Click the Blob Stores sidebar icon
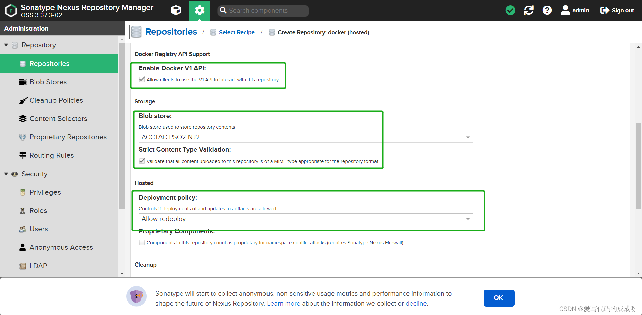Viewport: 642px width, 315px height. click(23, 82)
